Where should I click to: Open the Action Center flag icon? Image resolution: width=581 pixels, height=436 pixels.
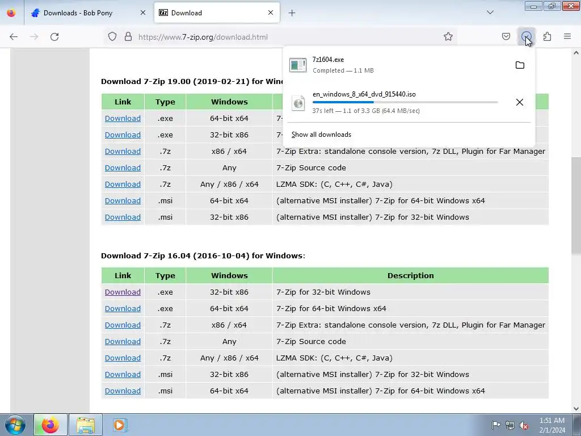click(x=496, y=425)
